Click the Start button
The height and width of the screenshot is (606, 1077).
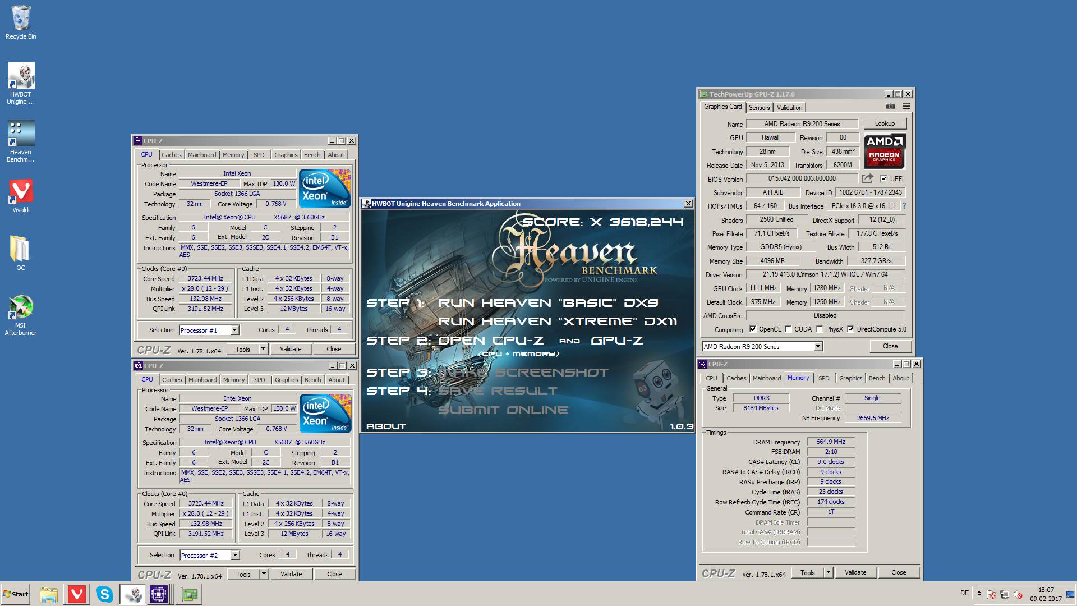(16, 594)
